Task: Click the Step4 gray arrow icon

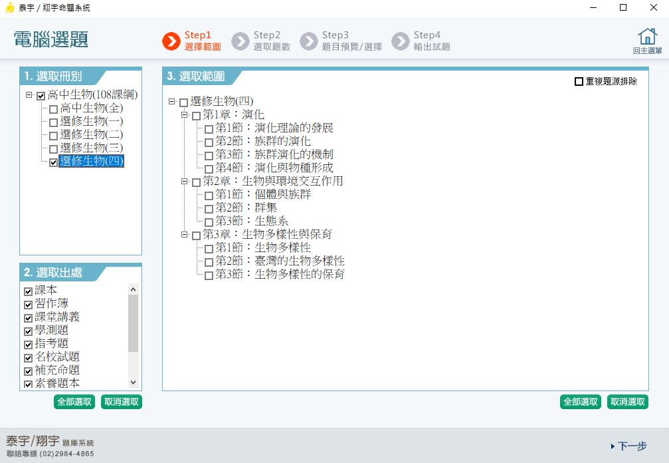Action: point(400,41)
